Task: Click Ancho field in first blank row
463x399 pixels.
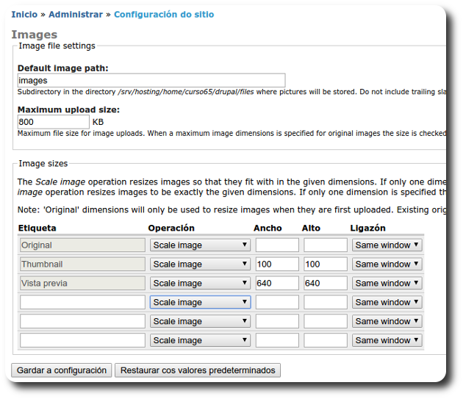Action: point(277,302)
